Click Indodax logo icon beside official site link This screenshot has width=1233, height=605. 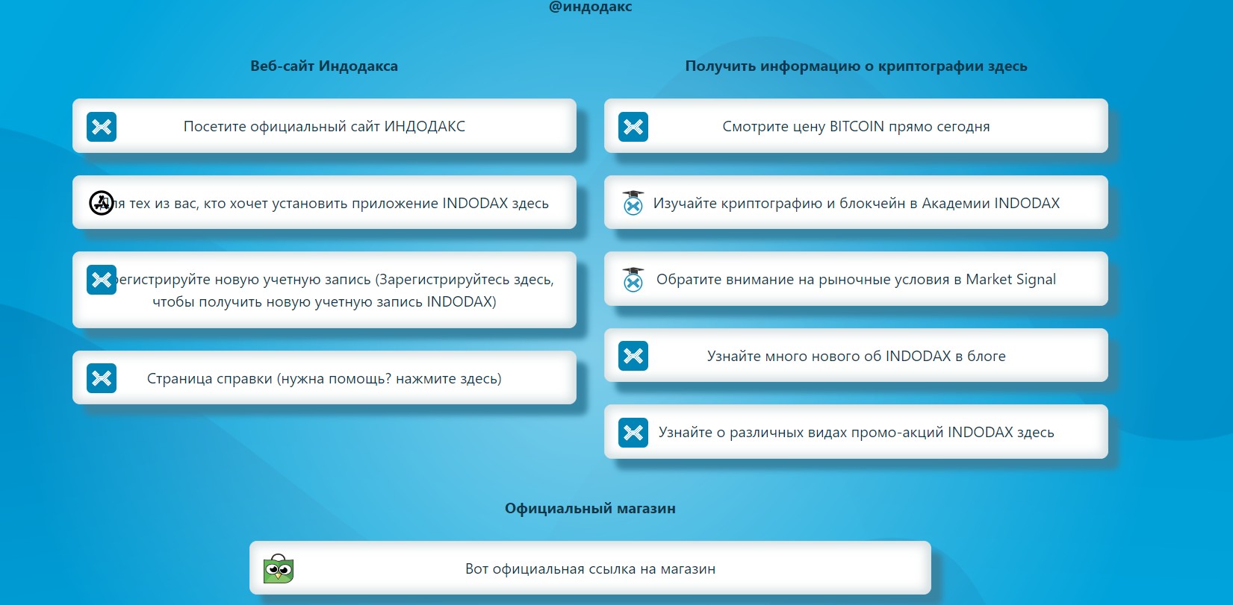102,127
